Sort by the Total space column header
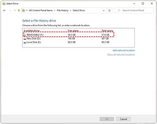Viewport: 157px width, 124px height. (x=107, y=31)
